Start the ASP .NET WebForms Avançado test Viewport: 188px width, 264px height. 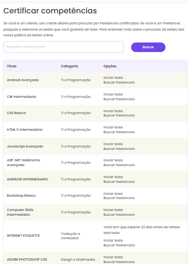click(113, 160)
